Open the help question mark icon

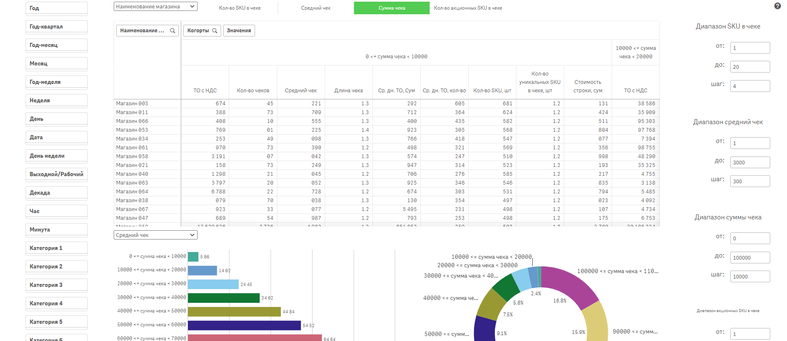(777, 6)
